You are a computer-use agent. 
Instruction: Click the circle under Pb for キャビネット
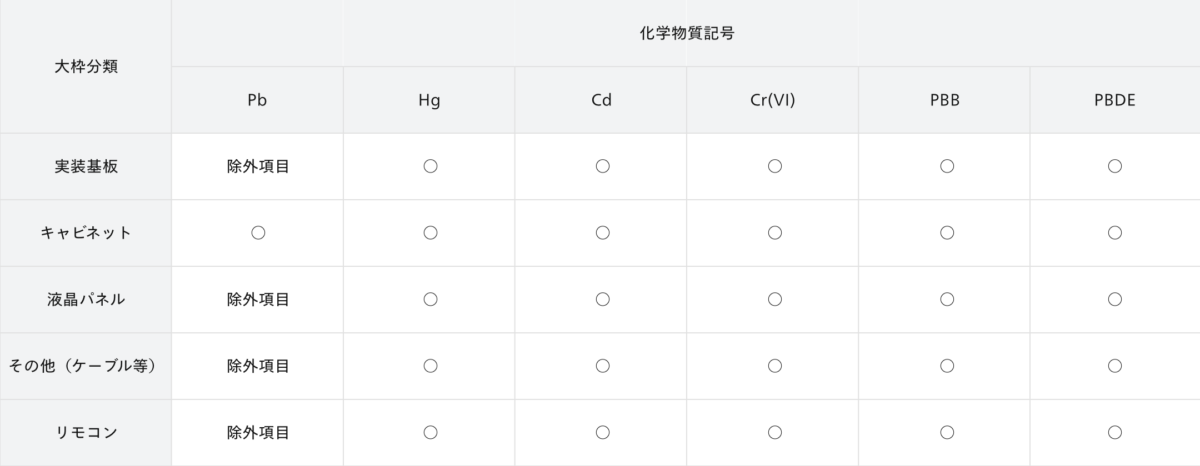click(258, 233)
